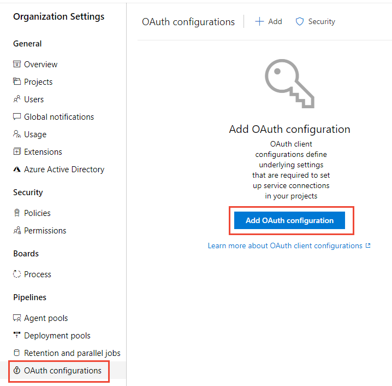The width and height of the screenshot is (392, 386).
Task: Click the Add button in header
Action: [268, 21]
